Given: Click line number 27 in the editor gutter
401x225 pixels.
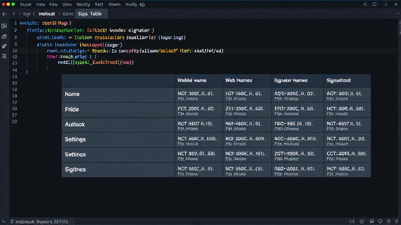Looking at the screenshot, I should pyautogui.click(x=14, y=115).
